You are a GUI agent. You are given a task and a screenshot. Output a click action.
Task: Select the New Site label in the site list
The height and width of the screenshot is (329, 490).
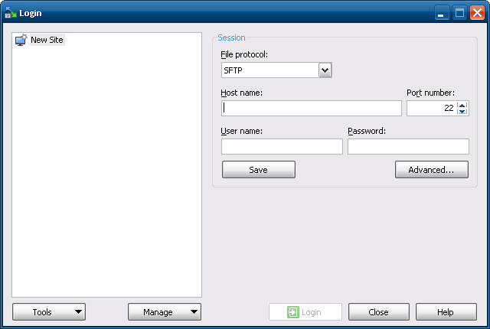(x=47, y=40)
